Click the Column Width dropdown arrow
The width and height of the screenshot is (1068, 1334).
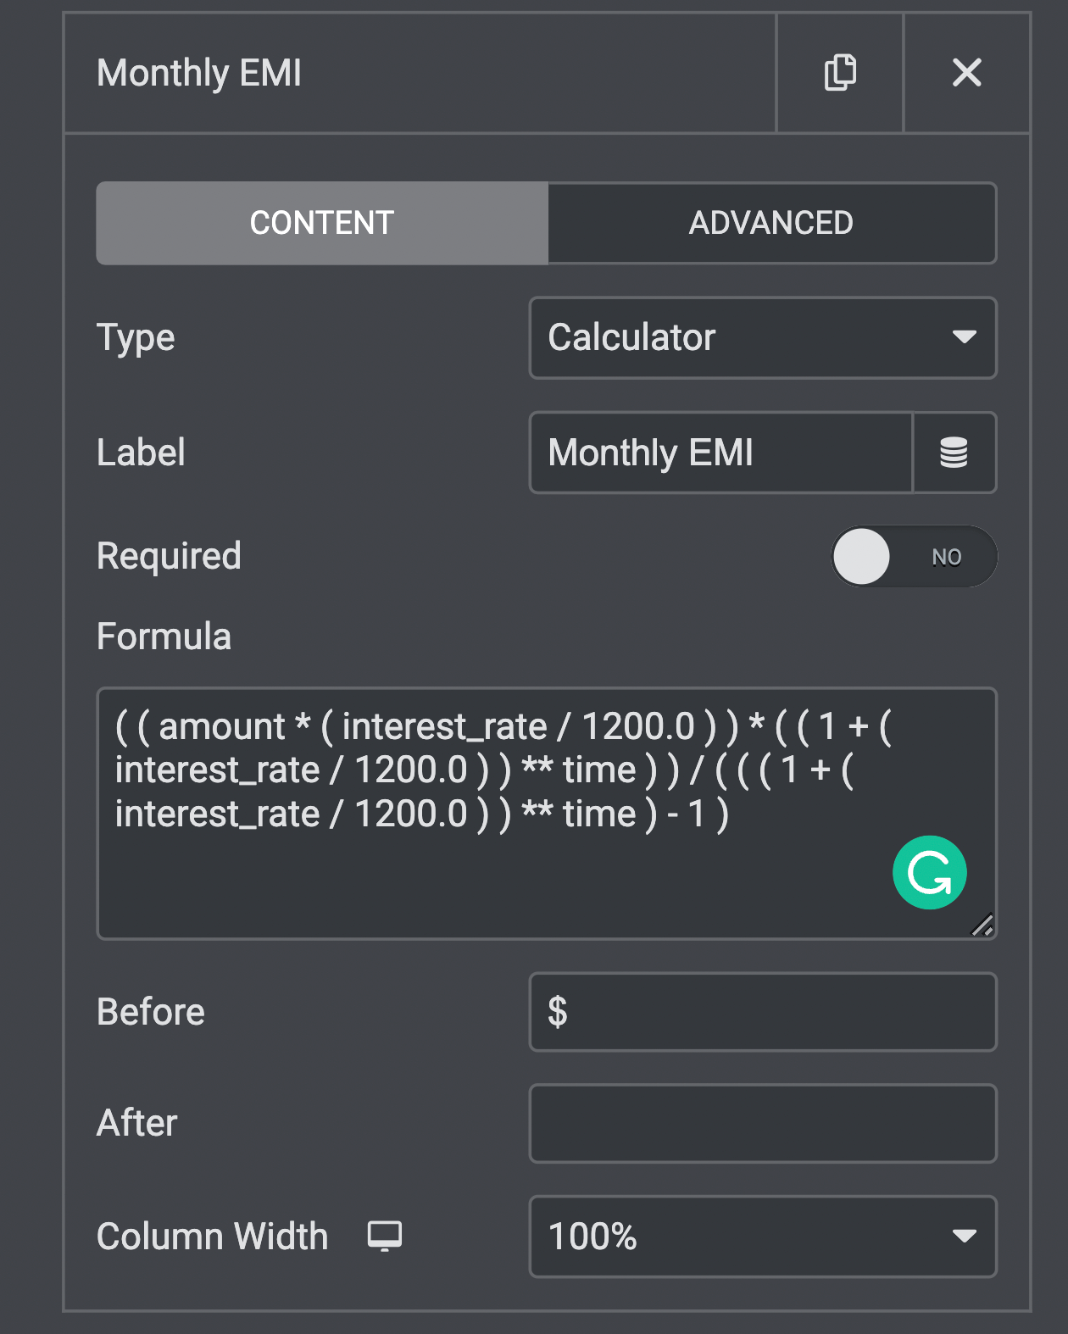point(964,1237)
